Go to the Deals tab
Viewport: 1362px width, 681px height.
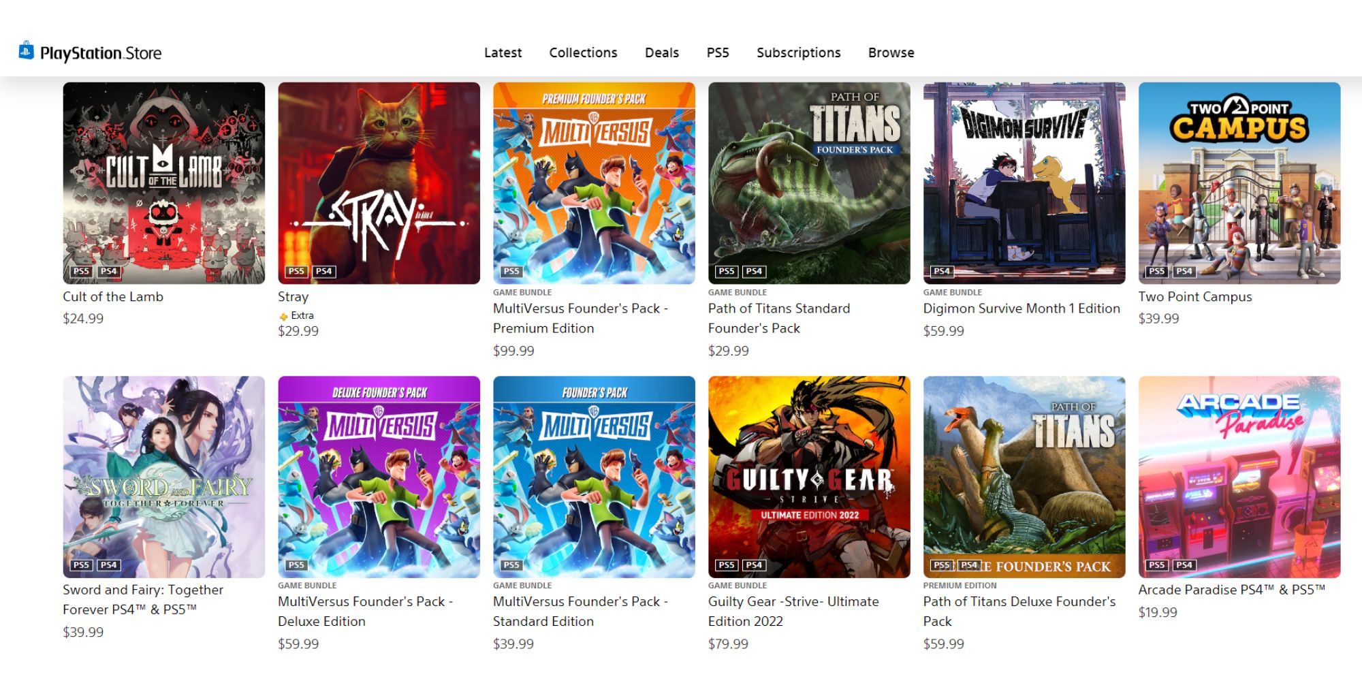[x=662, y=52]
